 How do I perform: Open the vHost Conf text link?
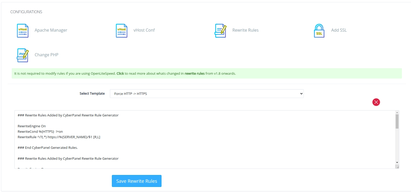(x=144, y=30)
